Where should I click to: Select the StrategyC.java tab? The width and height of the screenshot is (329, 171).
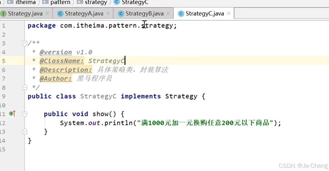(204, 14)
